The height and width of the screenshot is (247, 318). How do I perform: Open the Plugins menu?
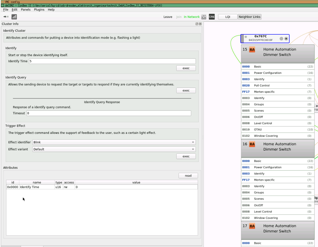[x=39, y=10]
